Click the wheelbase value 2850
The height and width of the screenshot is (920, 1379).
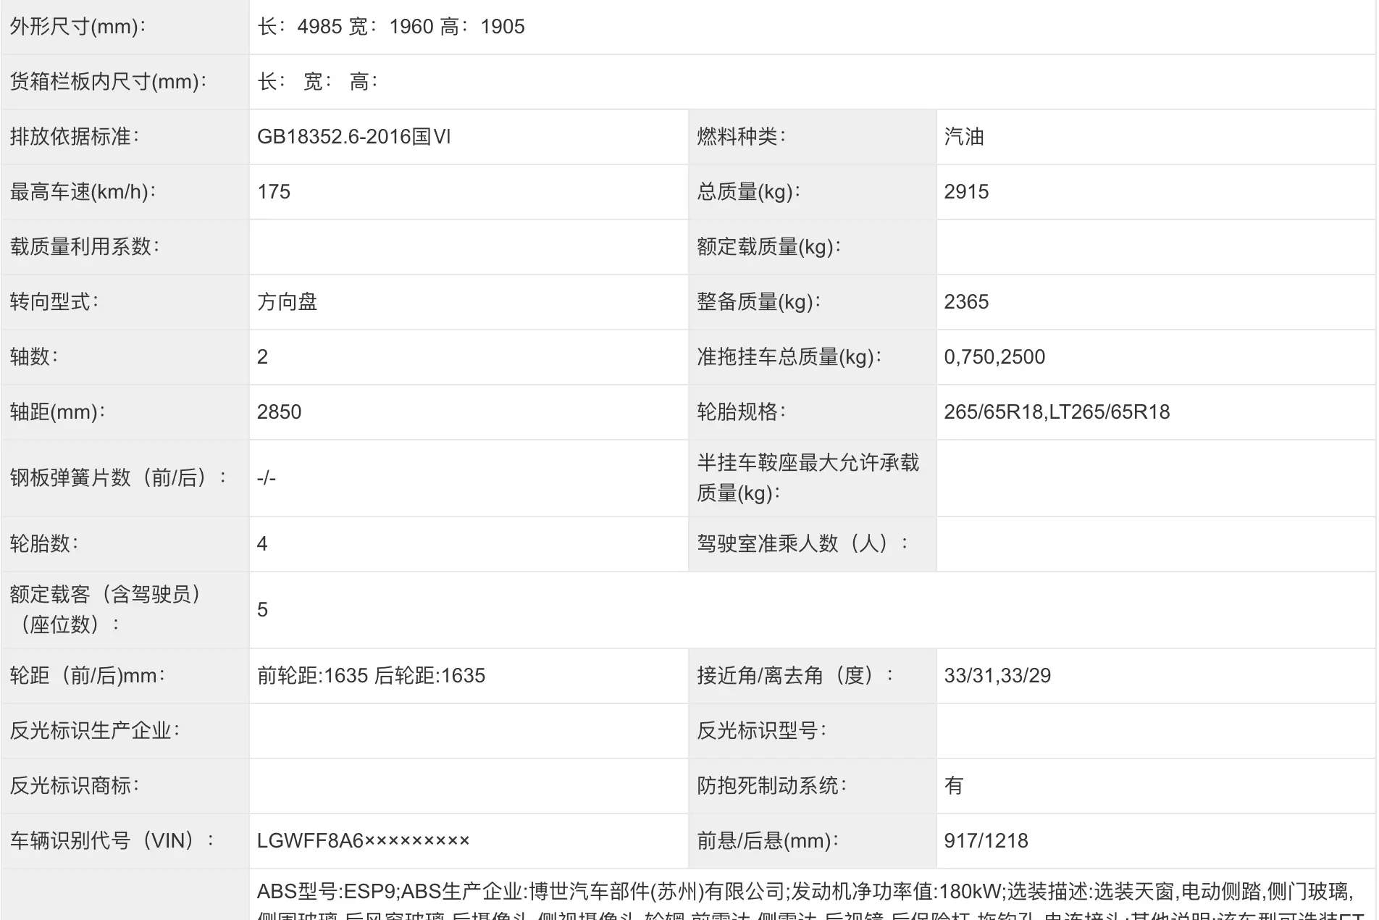279,412
